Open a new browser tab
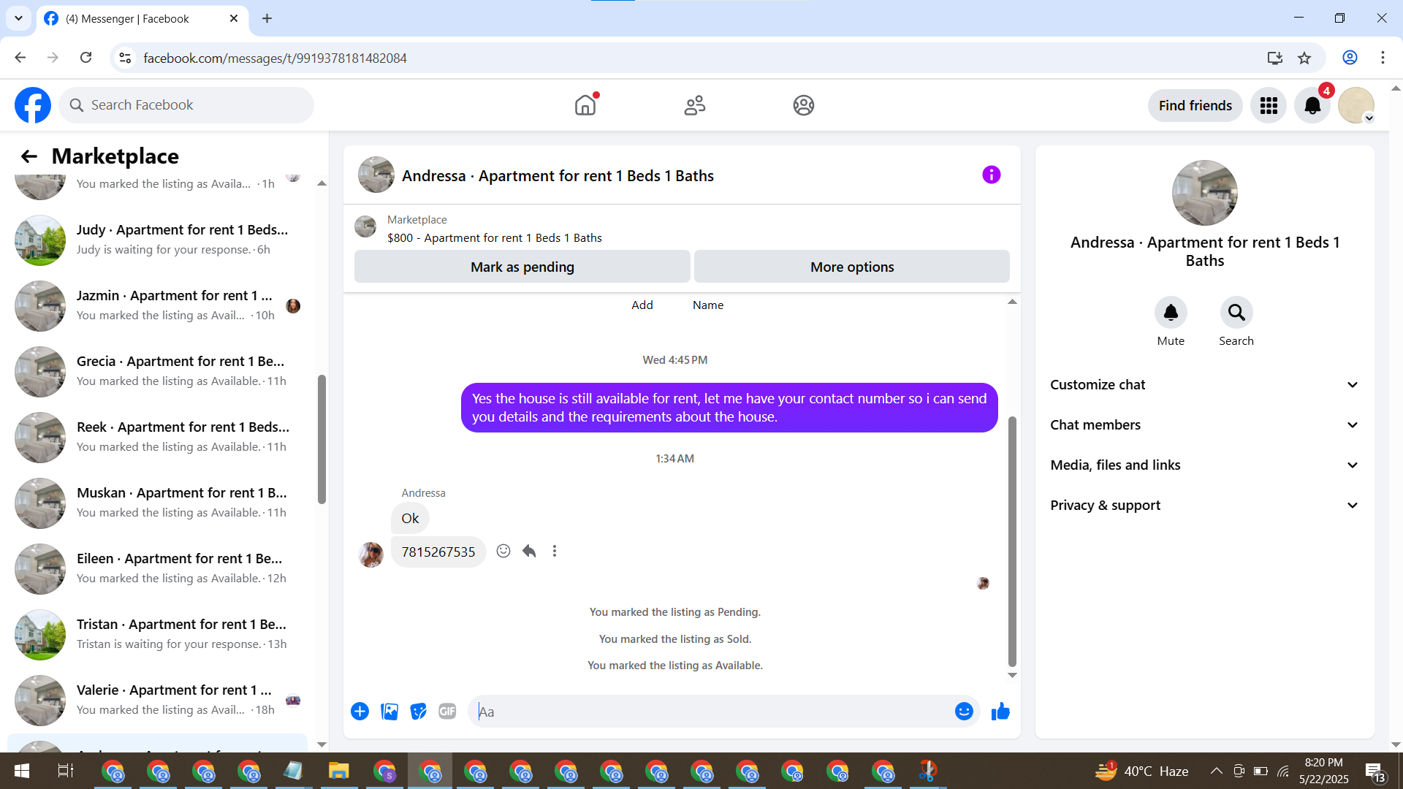Viewport: 1403px width, 789px height. [x=267, y=18]
